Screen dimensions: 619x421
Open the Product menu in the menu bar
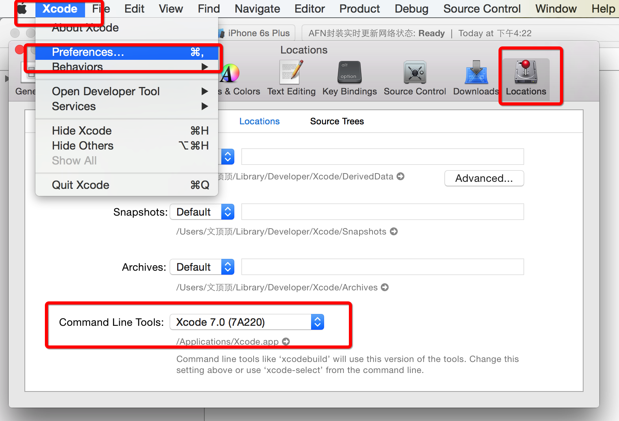(360, 9)
